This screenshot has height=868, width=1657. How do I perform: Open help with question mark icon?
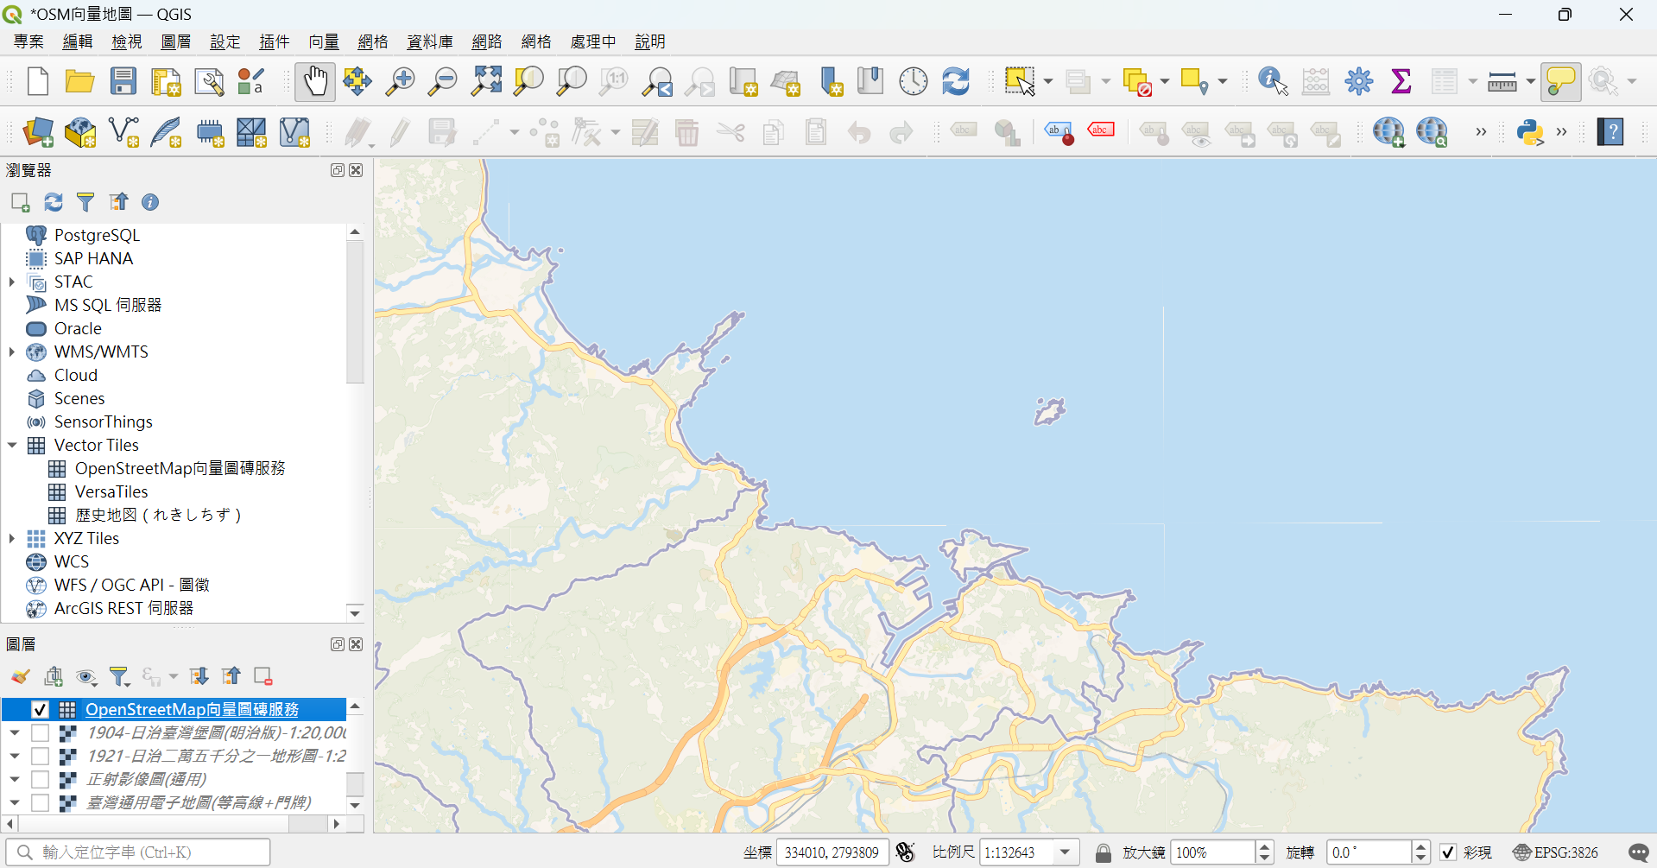tap(1610, 132)
